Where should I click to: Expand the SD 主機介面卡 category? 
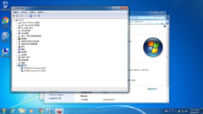tap(17, 28)
